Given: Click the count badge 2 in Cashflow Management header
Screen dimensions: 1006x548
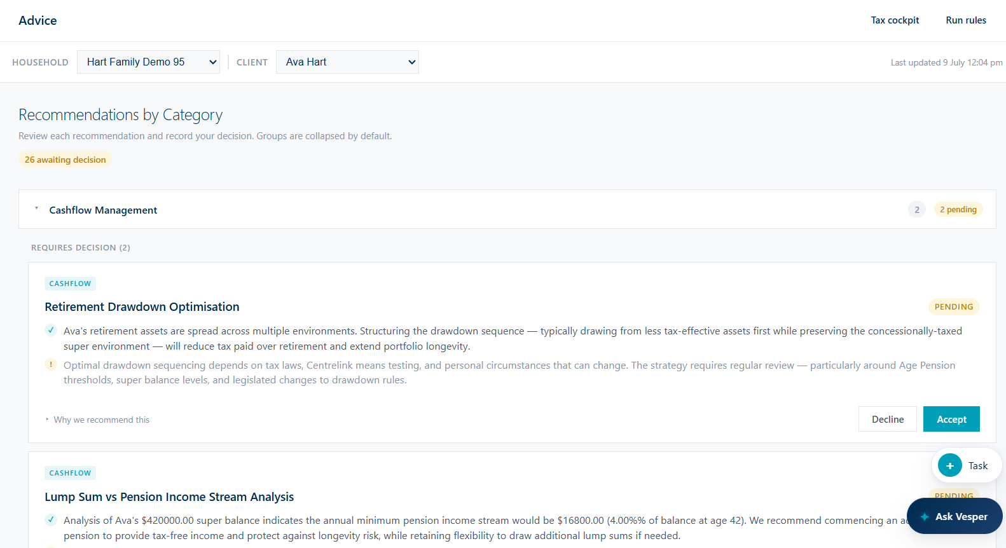Looking at the screenshot, I should [917, 209].
